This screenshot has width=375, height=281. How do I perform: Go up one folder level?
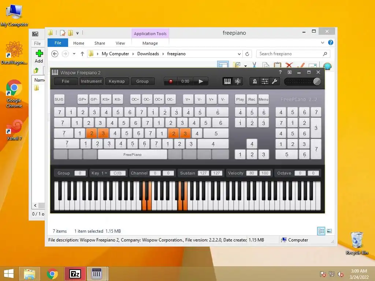click(82, 54)
